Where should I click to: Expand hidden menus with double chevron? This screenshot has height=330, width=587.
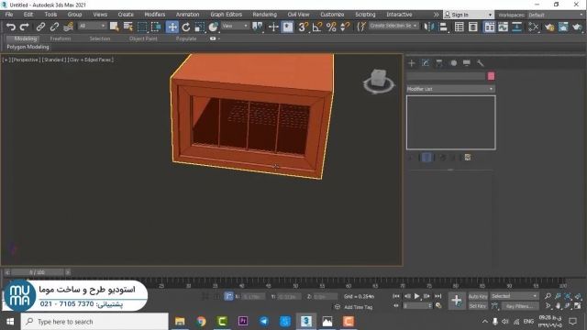point(436,15)
